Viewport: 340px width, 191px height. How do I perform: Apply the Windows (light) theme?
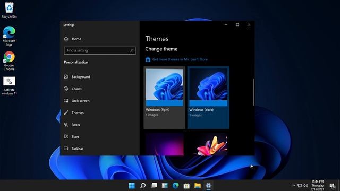(165, 98)
